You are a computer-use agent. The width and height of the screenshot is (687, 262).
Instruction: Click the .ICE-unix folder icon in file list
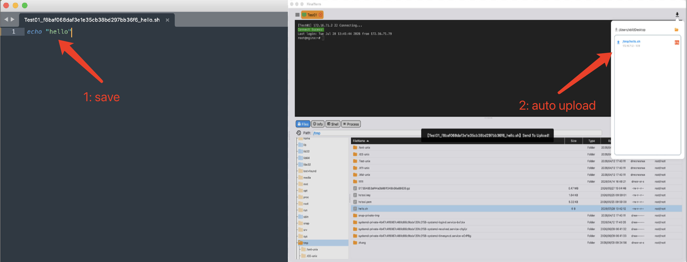[x=355, y=154]
